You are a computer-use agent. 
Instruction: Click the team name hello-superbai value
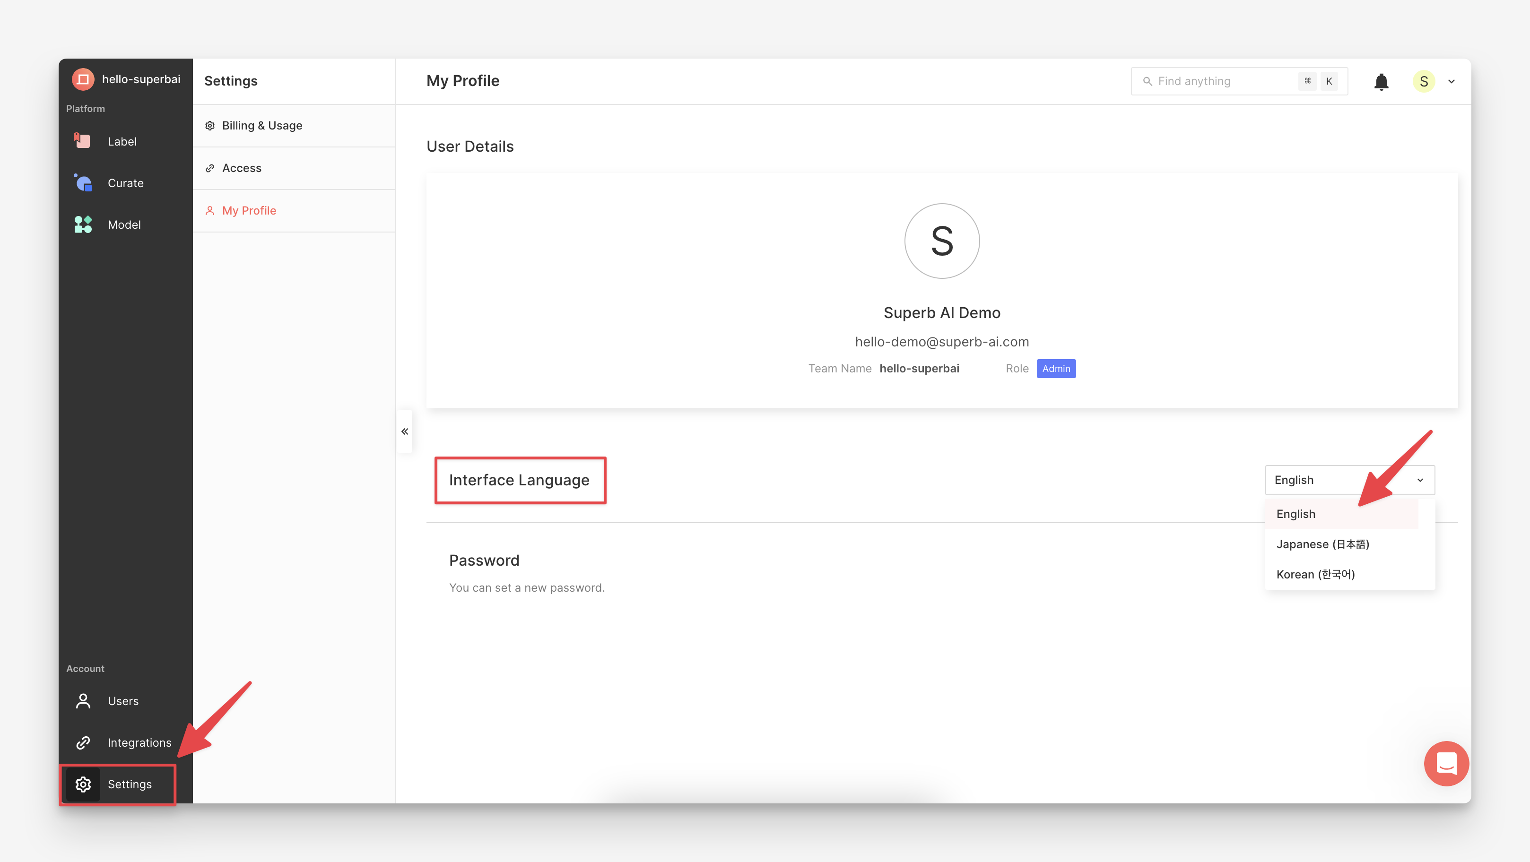point(919,369)
